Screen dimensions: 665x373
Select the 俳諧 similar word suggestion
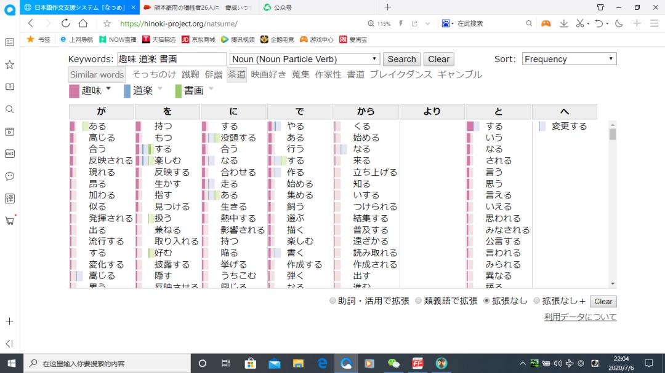(x=213, y=74)
